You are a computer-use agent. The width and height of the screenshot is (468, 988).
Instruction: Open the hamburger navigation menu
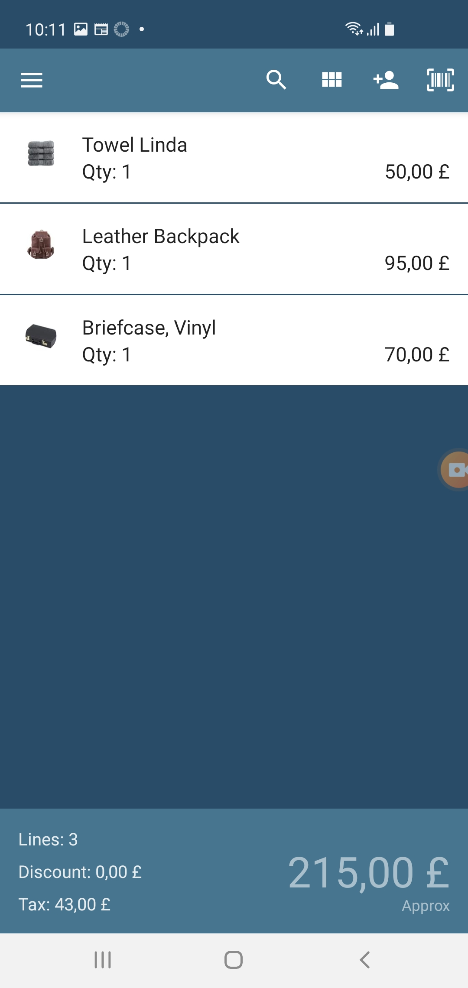tap(32, 80)
